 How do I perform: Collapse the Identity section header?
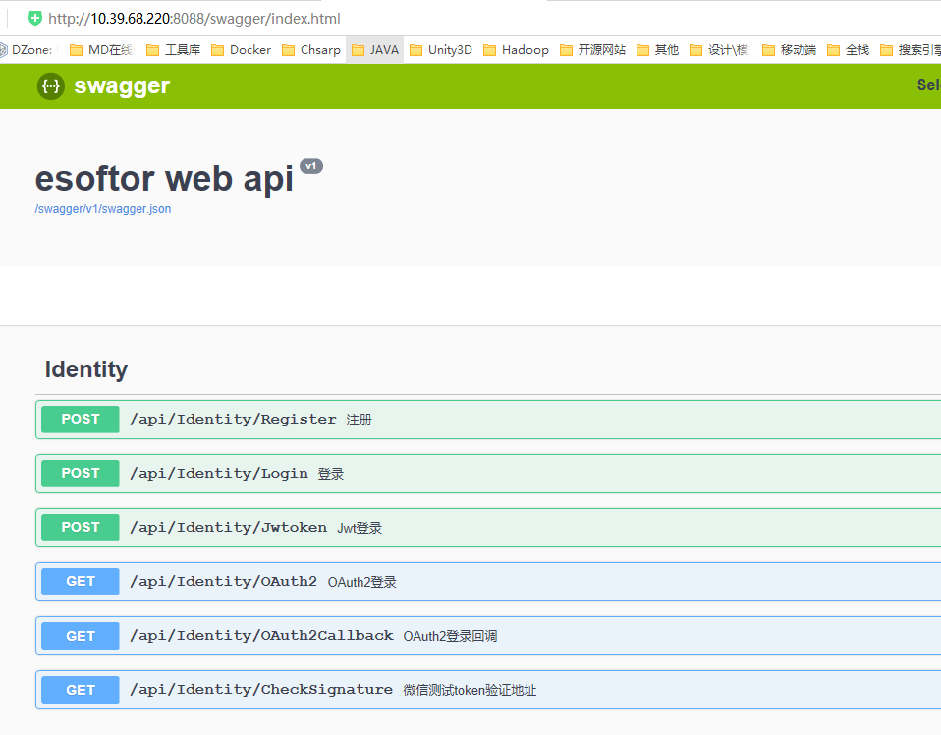click(85, 369)
